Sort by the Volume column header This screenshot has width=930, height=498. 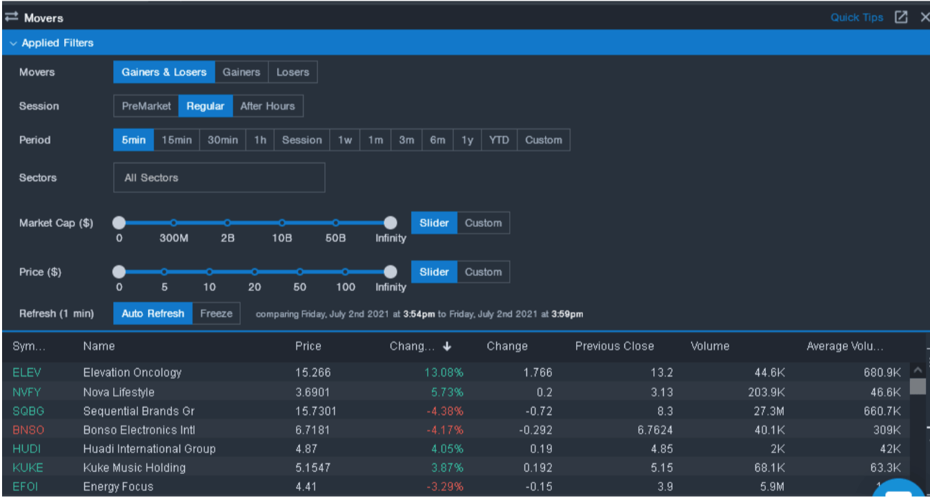point(710,346)
